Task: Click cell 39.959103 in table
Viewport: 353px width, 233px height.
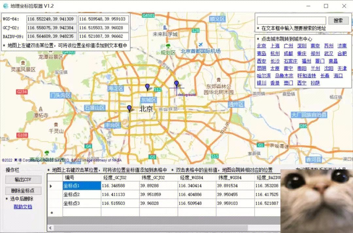Action: (235, 203)
